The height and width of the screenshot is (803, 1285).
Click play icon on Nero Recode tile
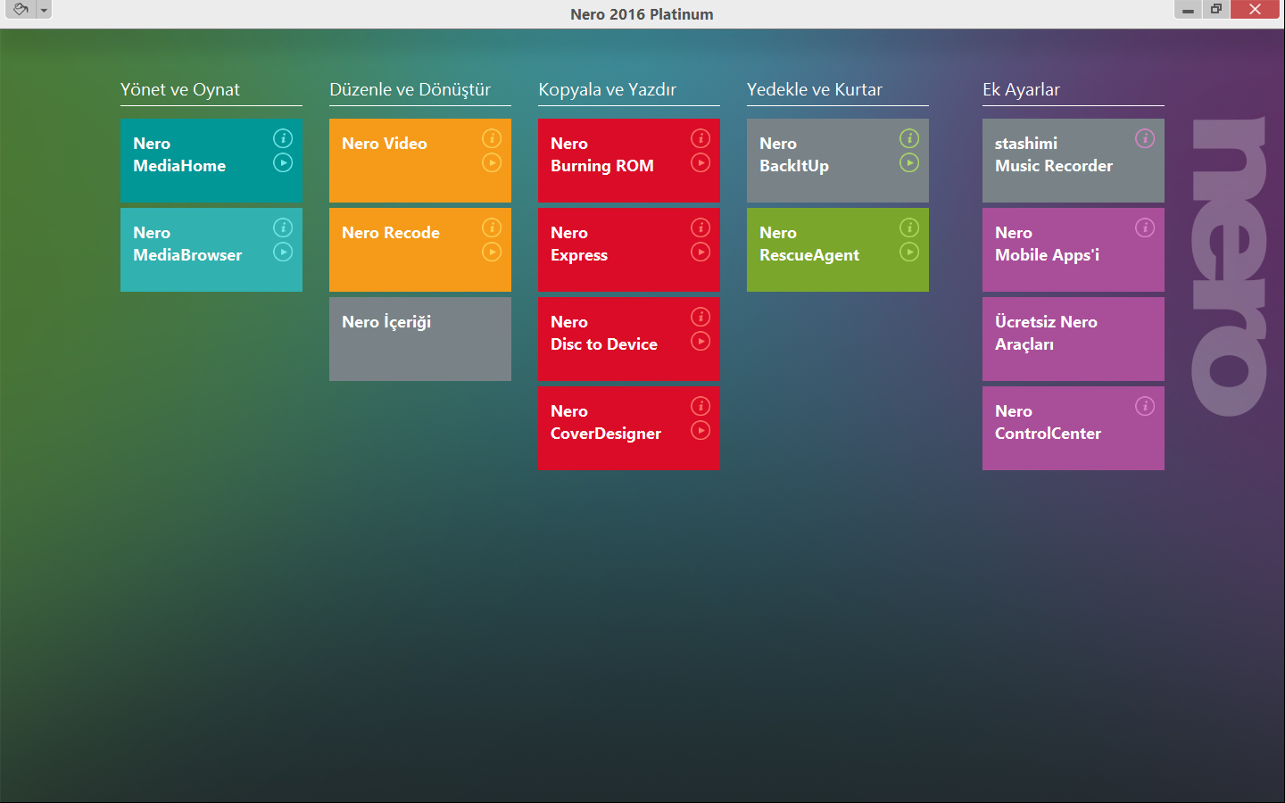pyautogui.click(x=492, y=252)
